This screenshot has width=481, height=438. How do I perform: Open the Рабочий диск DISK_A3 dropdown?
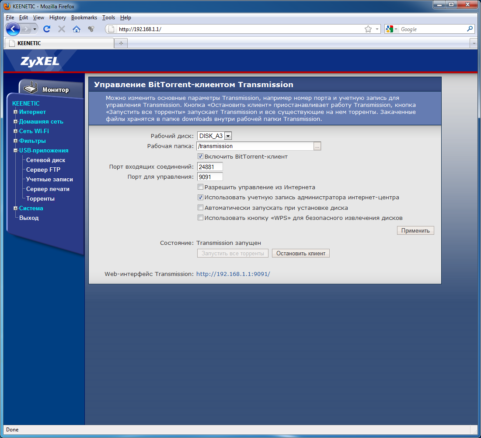[214, 136]
